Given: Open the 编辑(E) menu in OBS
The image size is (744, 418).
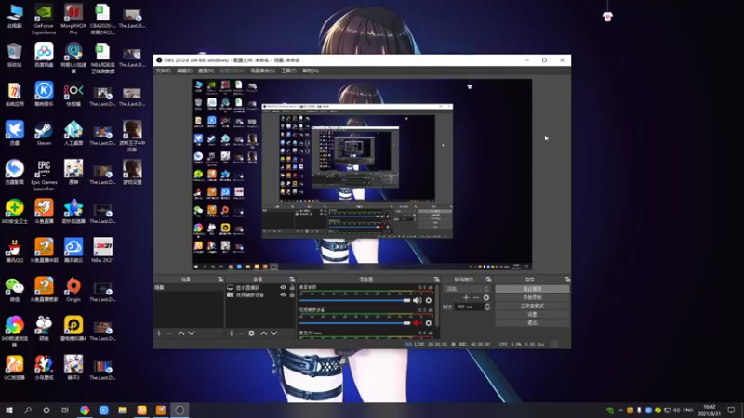Looking at the screenshot, I should [184, 71].
